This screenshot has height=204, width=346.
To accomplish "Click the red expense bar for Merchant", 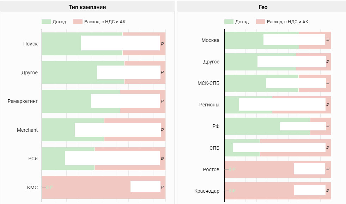I will 134,121.
